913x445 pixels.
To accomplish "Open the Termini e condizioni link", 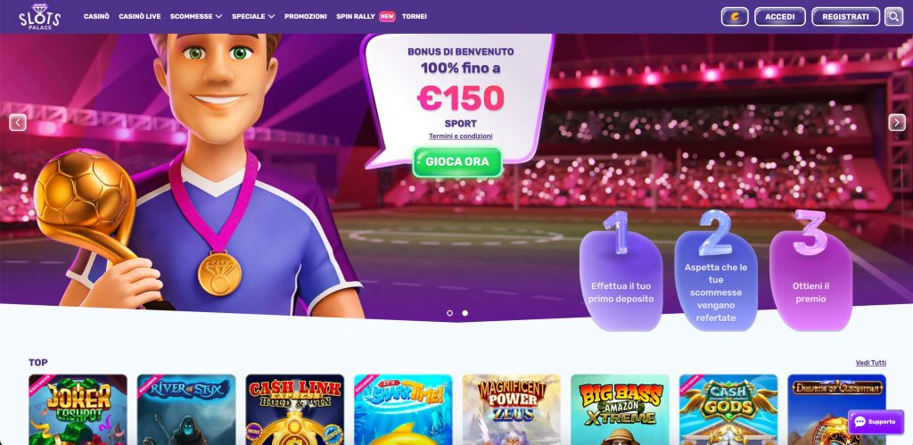I will (461, 136).
